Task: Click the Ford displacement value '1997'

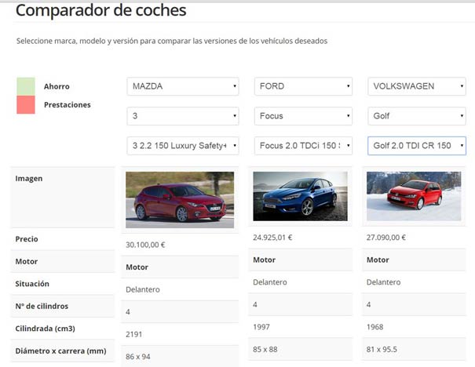Action: (x=261, y=327)
